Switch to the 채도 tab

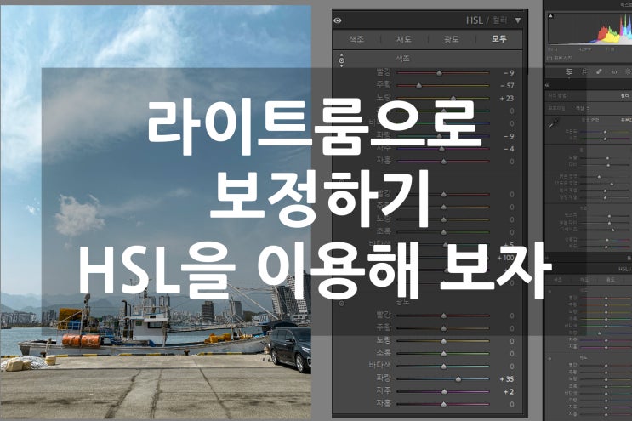point(404,39)
